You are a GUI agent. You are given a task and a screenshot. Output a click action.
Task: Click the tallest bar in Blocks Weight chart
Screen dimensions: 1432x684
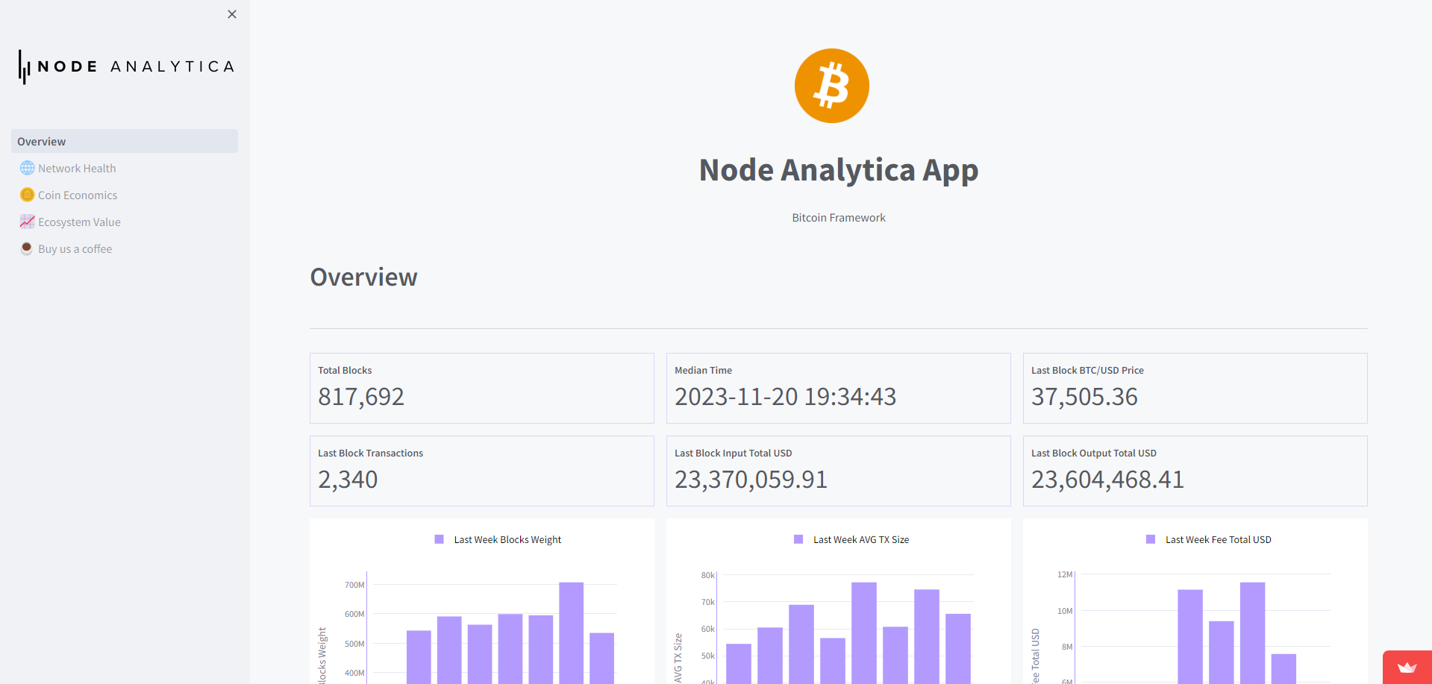click(571, 633)
